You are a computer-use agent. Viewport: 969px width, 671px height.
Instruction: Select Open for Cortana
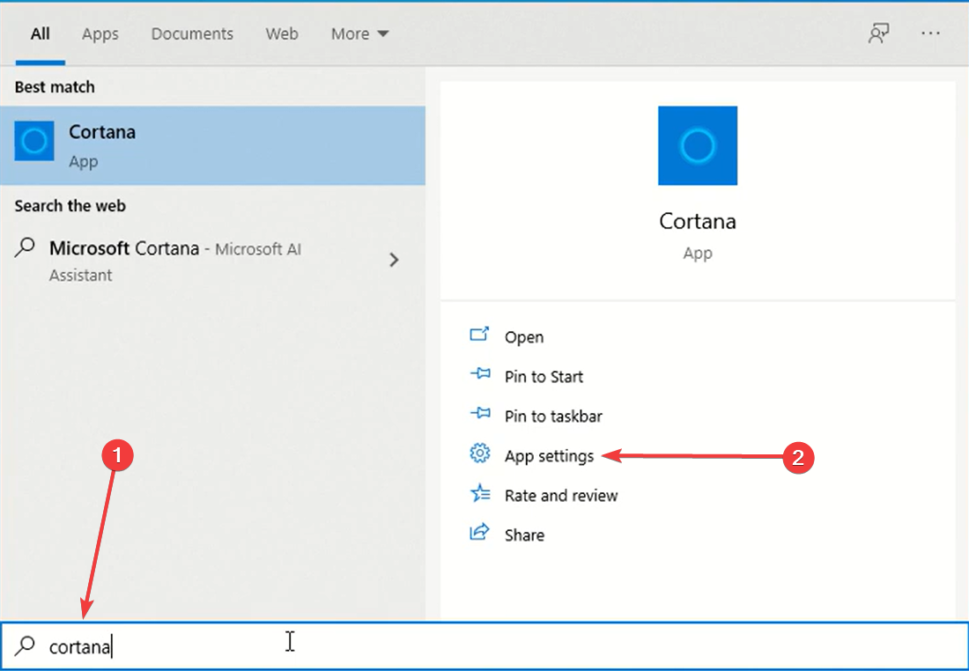[x=524, y=336]
